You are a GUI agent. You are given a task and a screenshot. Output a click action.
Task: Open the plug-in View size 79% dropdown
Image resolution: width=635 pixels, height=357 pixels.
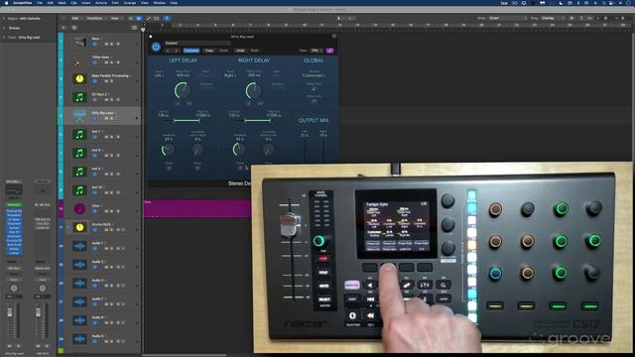(317, 51)
